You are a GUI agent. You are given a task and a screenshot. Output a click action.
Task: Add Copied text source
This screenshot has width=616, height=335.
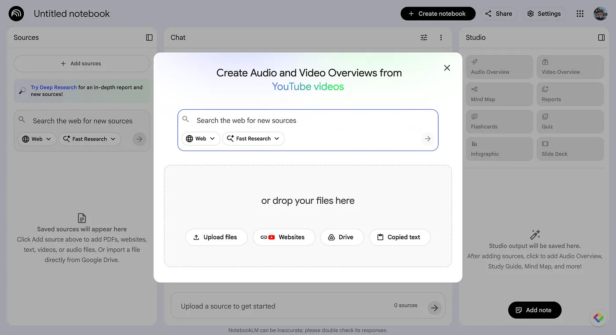[400, 237]
